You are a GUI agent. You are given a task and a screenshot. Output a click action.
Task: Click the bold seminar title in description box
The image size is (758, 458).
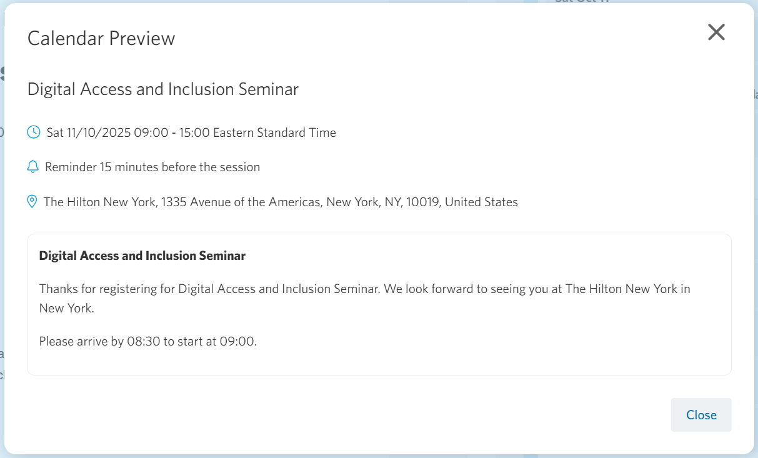[x=142, y=256]
